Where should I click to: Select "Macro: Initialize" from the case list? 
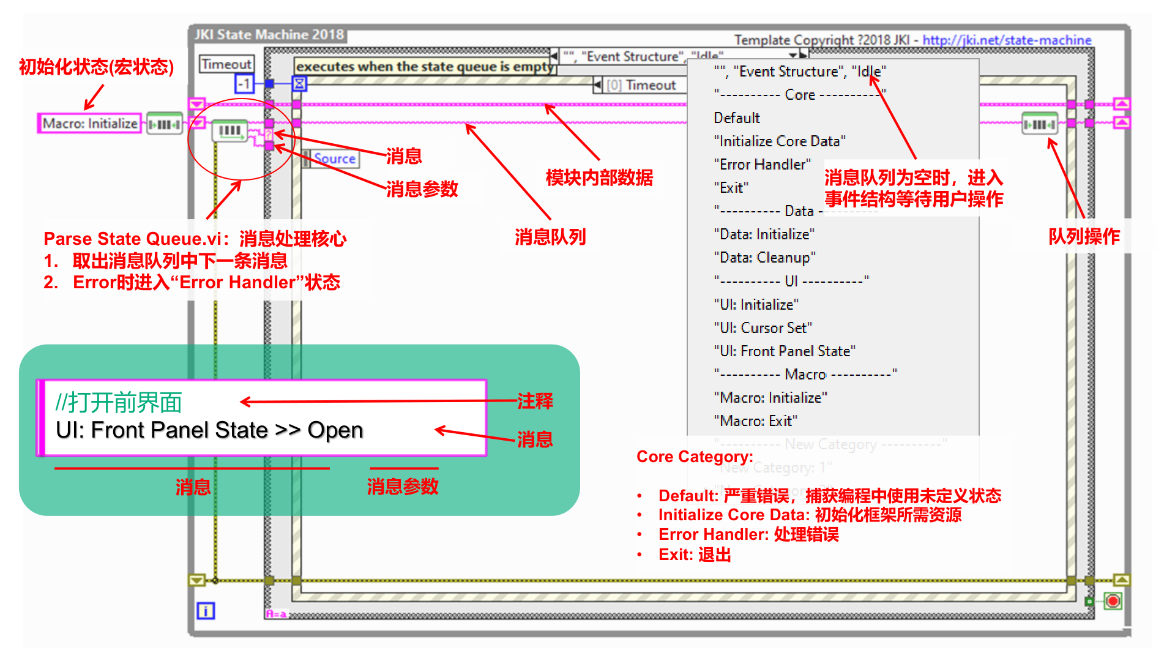(x=770, y=398)
